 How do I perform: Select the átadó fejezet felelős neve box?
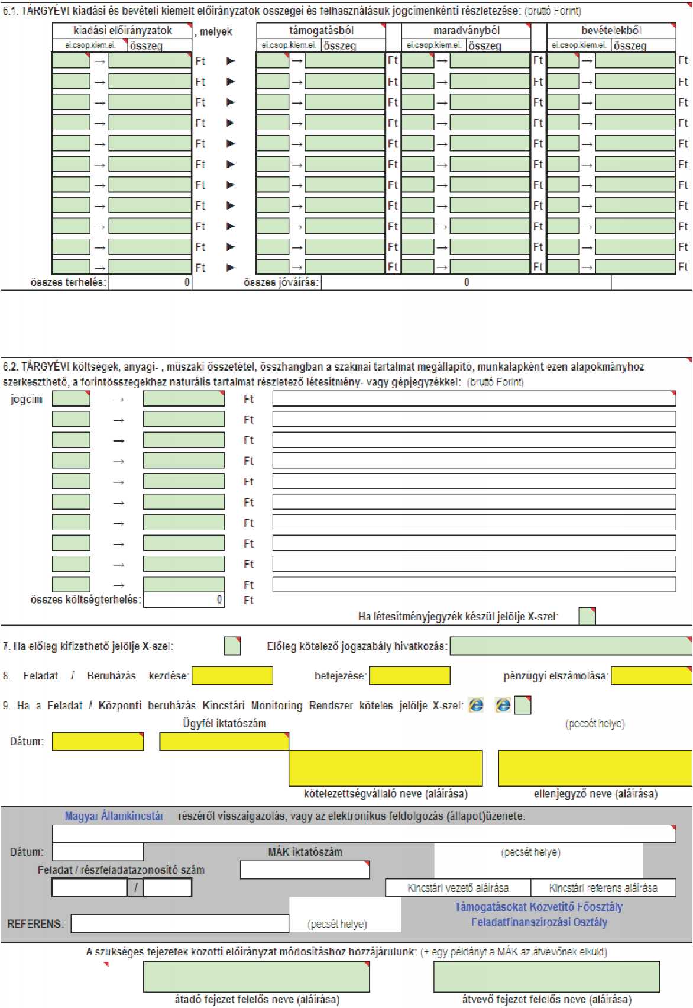tap(257, 977)
